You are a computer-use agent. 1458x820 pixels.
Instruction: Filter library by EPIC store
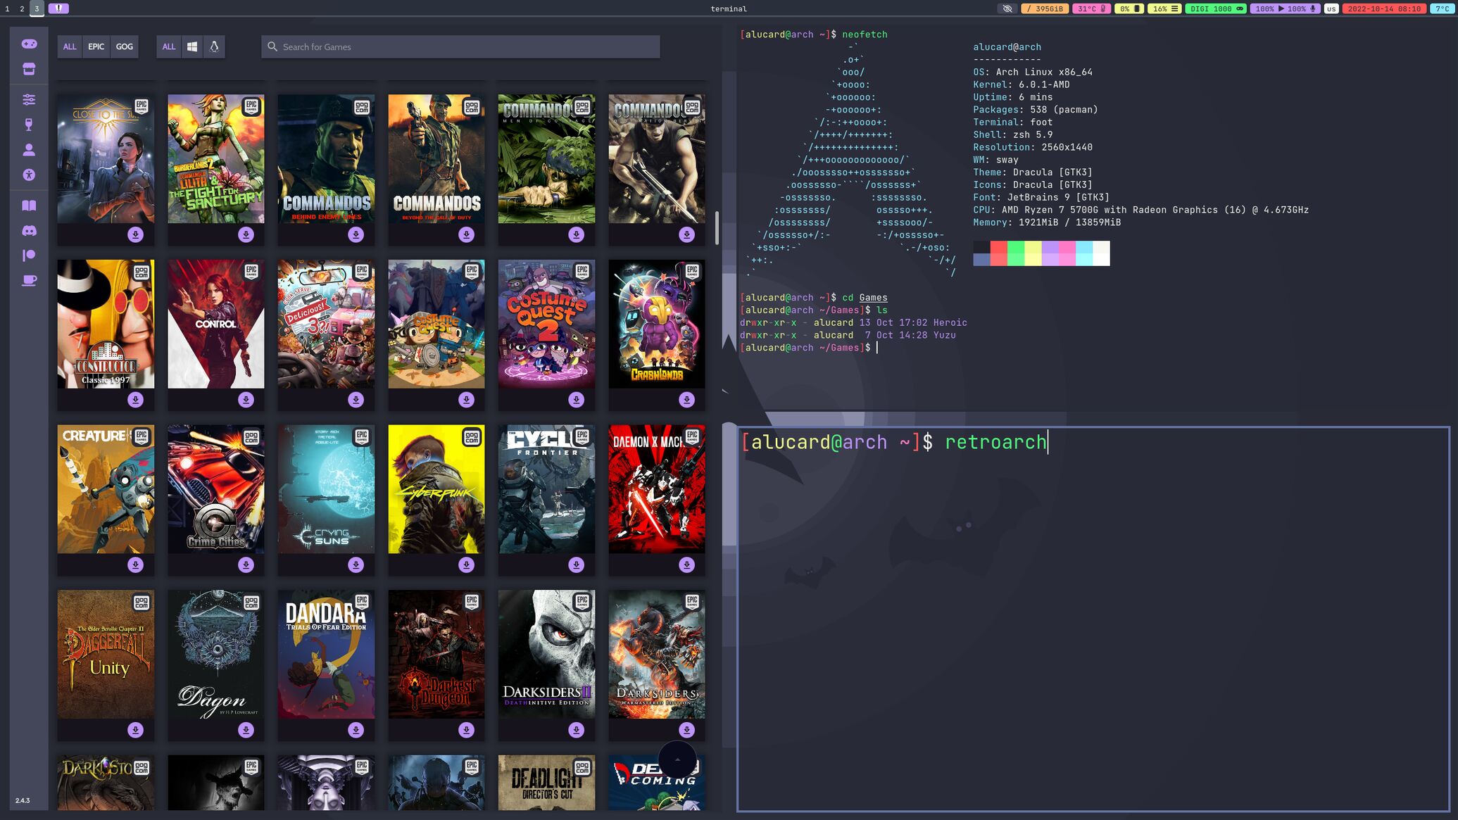[96, 46]
